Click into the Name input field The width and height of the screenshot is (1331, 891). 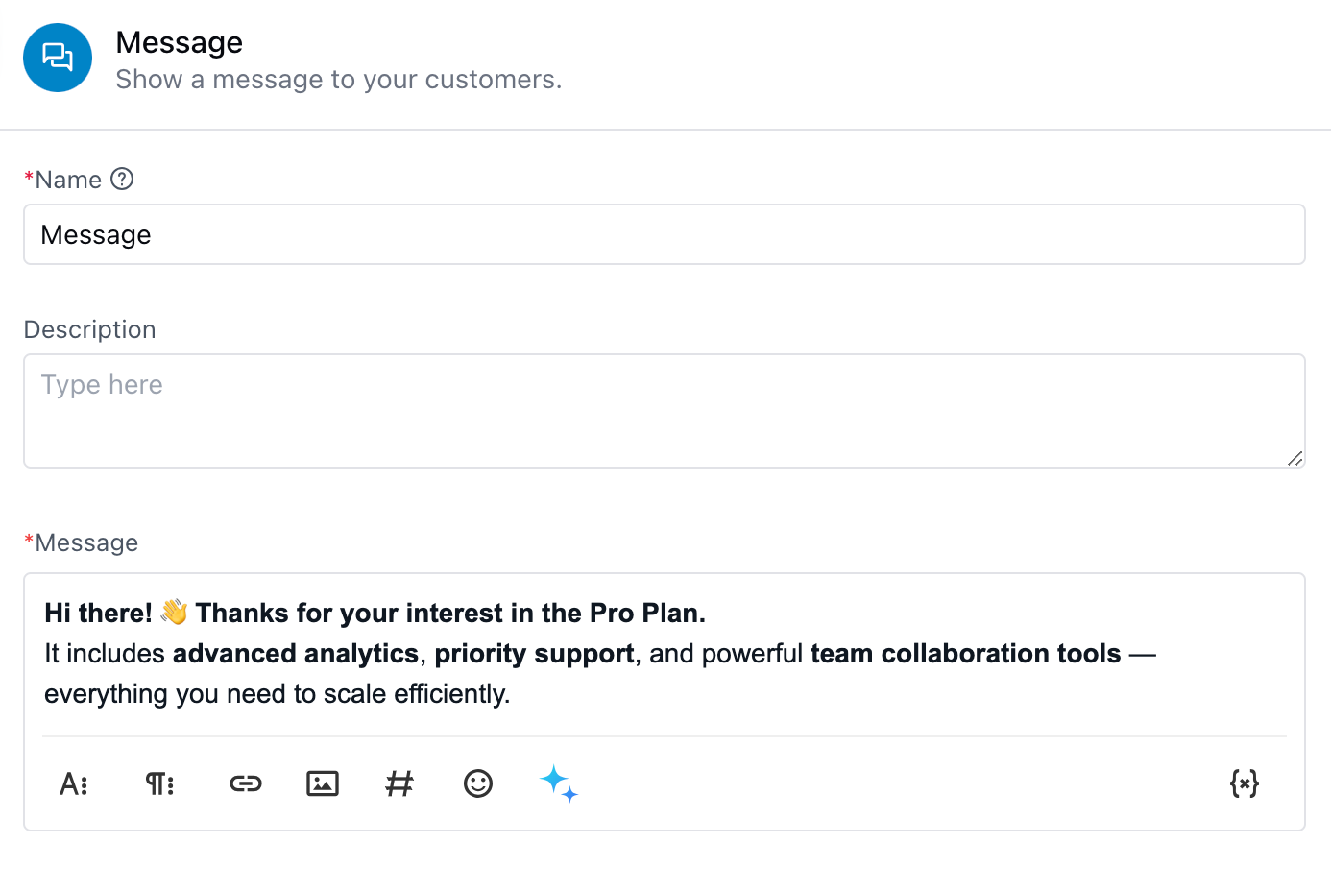pos(665,234)
